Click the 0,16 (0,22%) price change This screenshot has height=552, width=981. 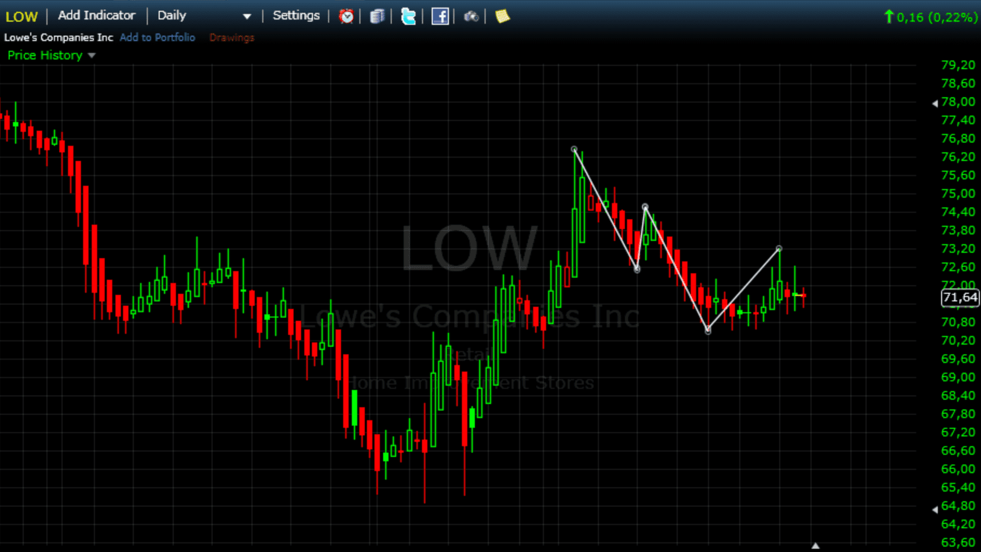click(x=930, y=17)
